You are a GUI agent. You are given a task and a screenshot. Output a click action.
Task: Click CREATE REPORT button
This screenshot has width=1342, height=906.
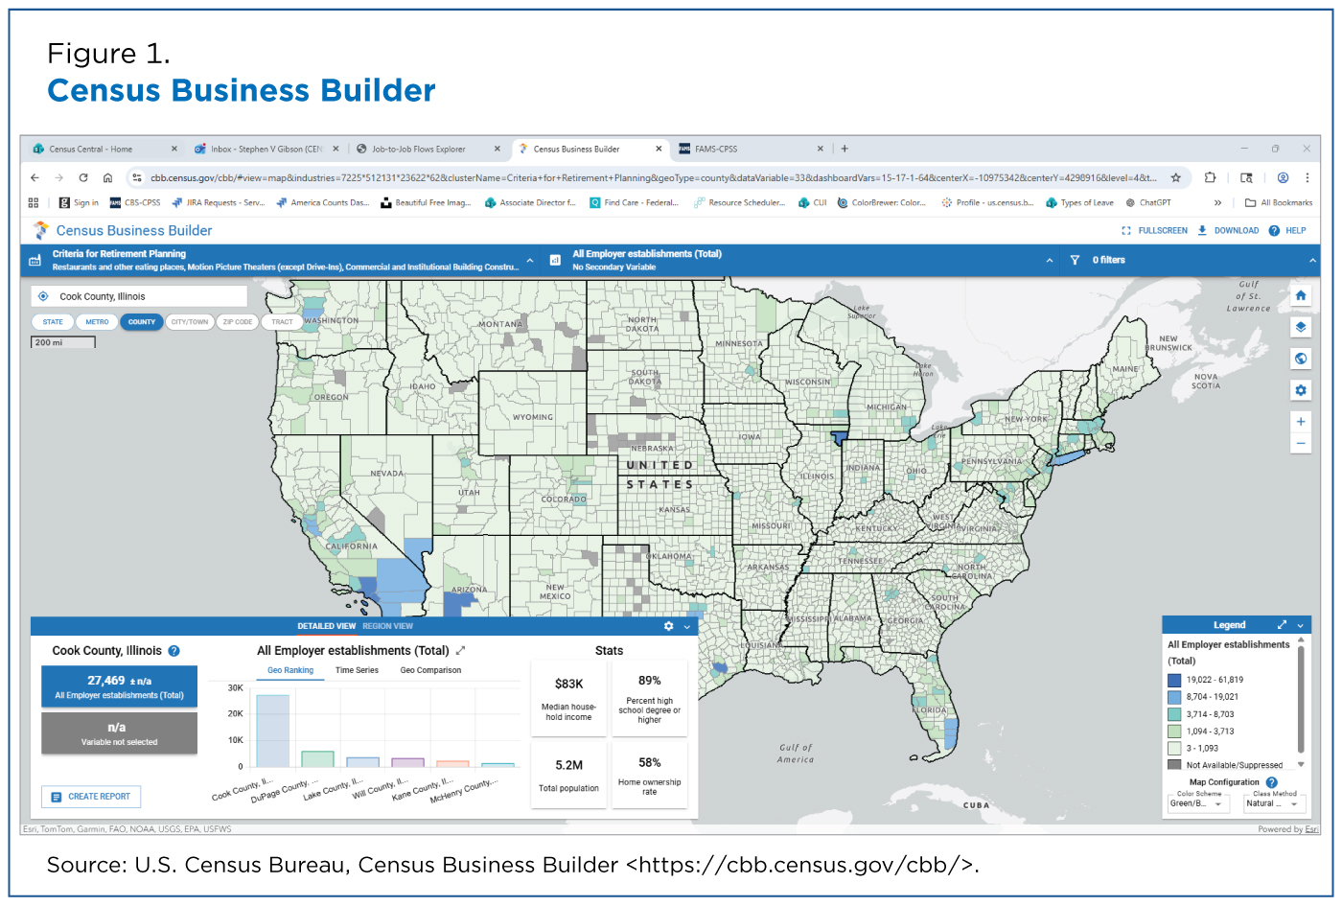[x=91, y=797]
